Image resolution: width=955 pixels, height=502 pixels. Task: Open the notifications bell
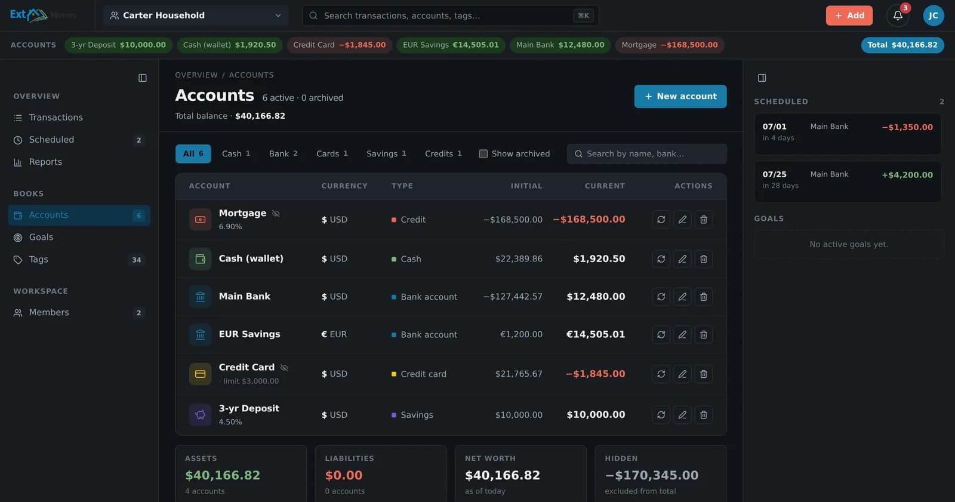tap(898, 16)
